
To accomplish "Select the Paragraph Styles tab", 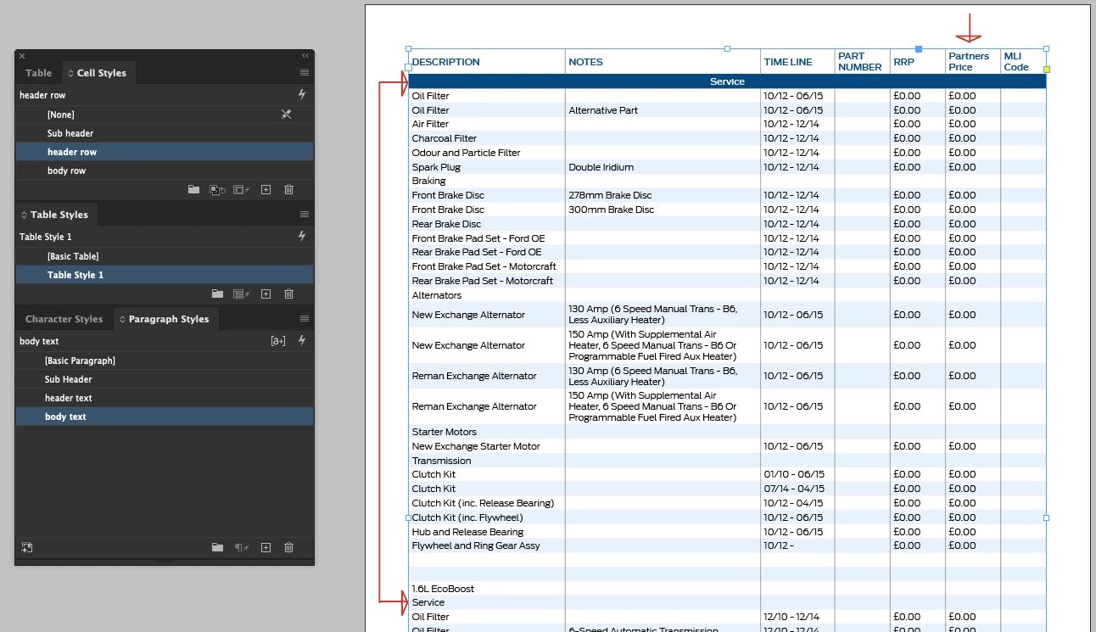I will coord(168,319).
